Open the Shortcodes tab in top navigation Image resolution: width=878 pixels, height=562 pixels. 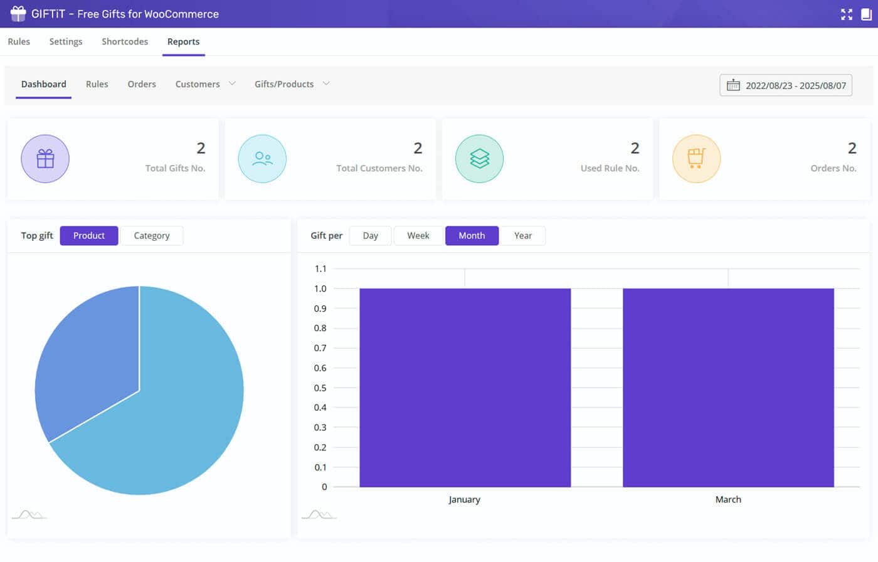(125, 41)
